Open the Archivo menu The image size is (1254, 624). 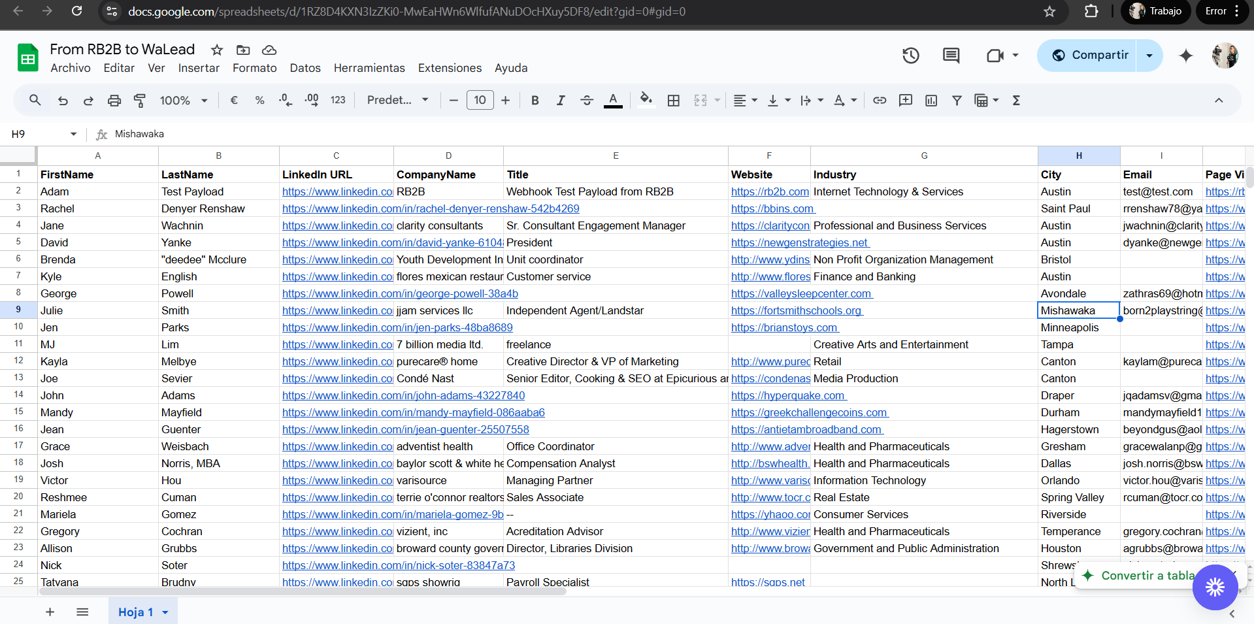71,68
